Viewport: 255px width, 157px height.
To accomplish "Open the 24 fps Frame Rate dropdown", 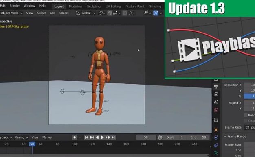I will coord(249,127).
